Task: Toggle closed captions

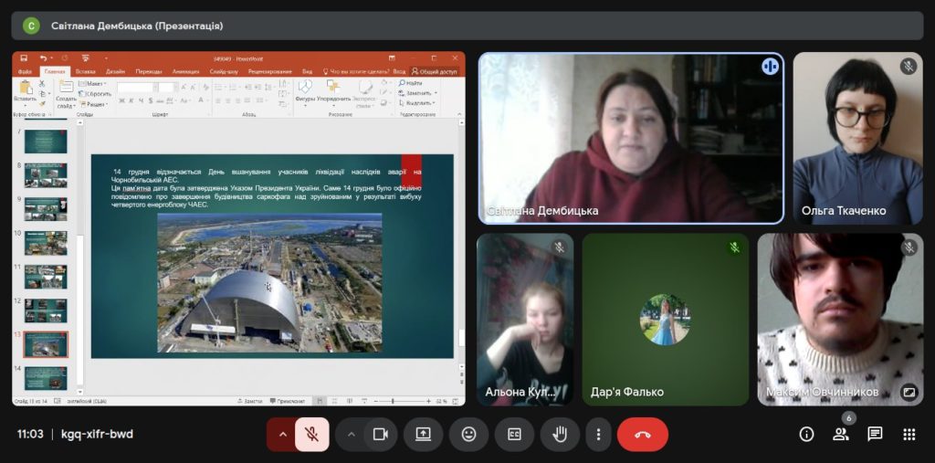Action: point(514,435)
